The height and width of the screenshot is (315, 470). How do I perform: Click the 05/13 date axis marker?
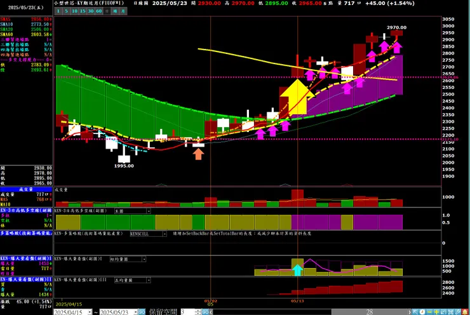(297, 301)
